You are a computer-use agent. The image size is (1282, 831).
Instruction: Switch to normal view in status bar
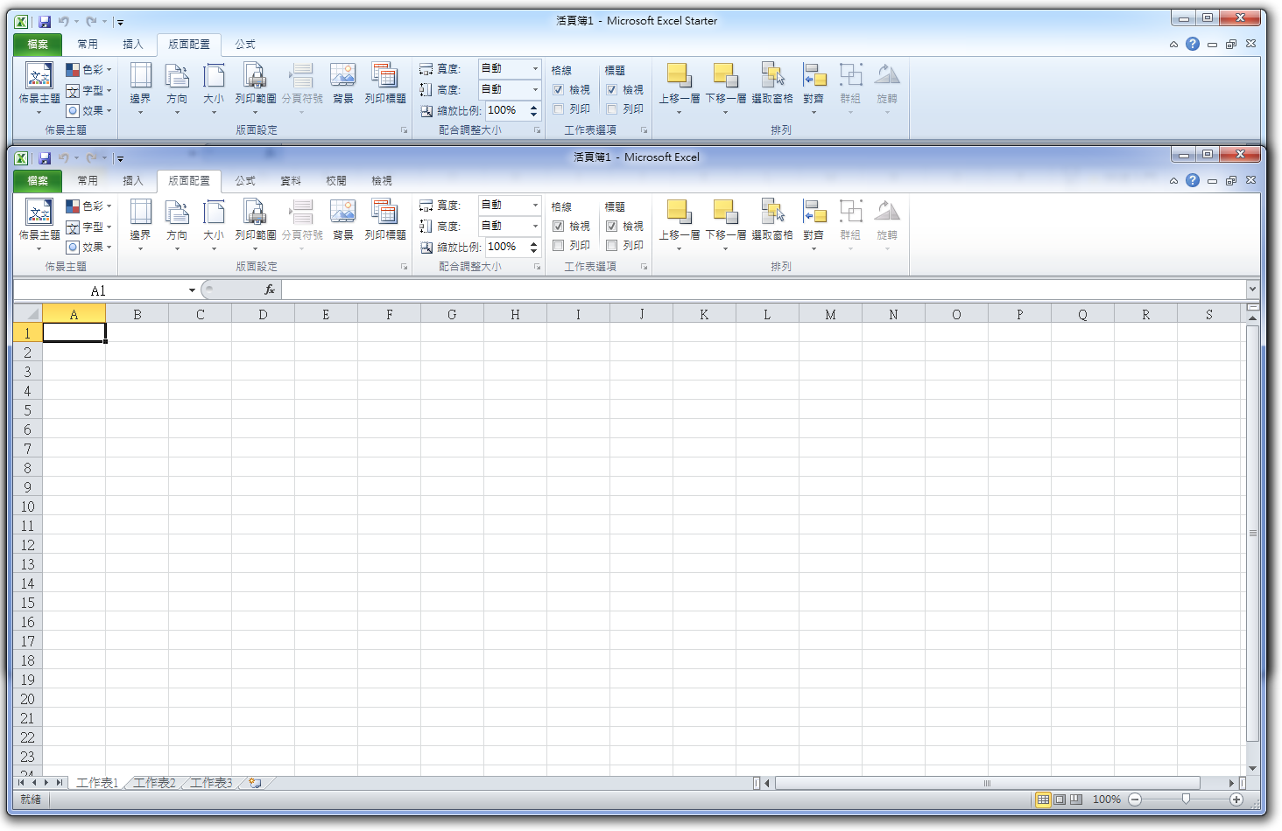1043,799
